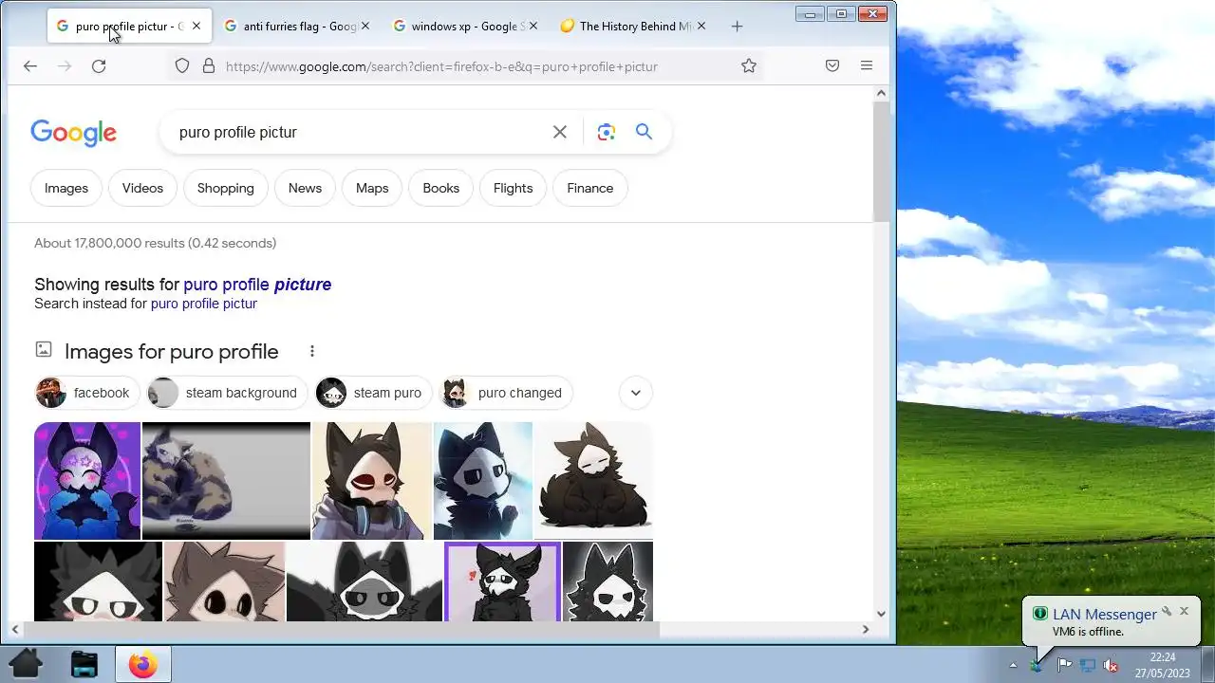The height and width of the screenshot is (683, 1215).
Task: Filter results by Videos
Action: (142, 188)
